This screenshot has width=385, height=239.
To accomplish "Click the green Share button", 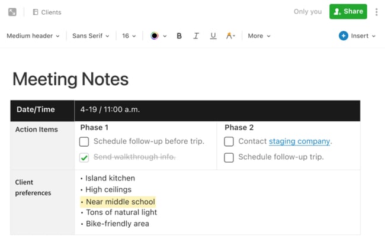I will [x=348, y=11].
